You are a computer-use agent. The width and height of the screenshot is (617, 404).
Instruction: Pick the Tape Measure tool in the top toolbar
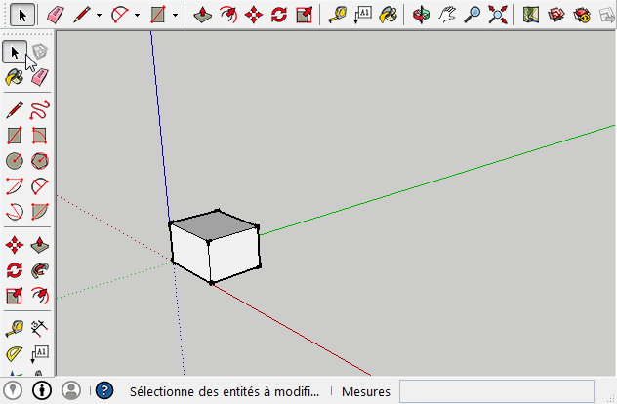338,15
